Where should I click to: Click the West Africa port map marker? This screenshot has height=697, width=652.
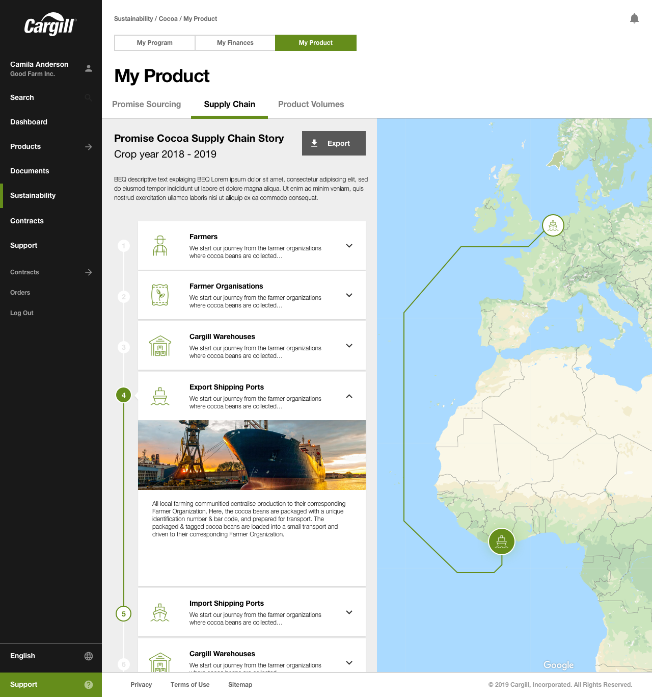pyautogui.click(x=502, y=541)
